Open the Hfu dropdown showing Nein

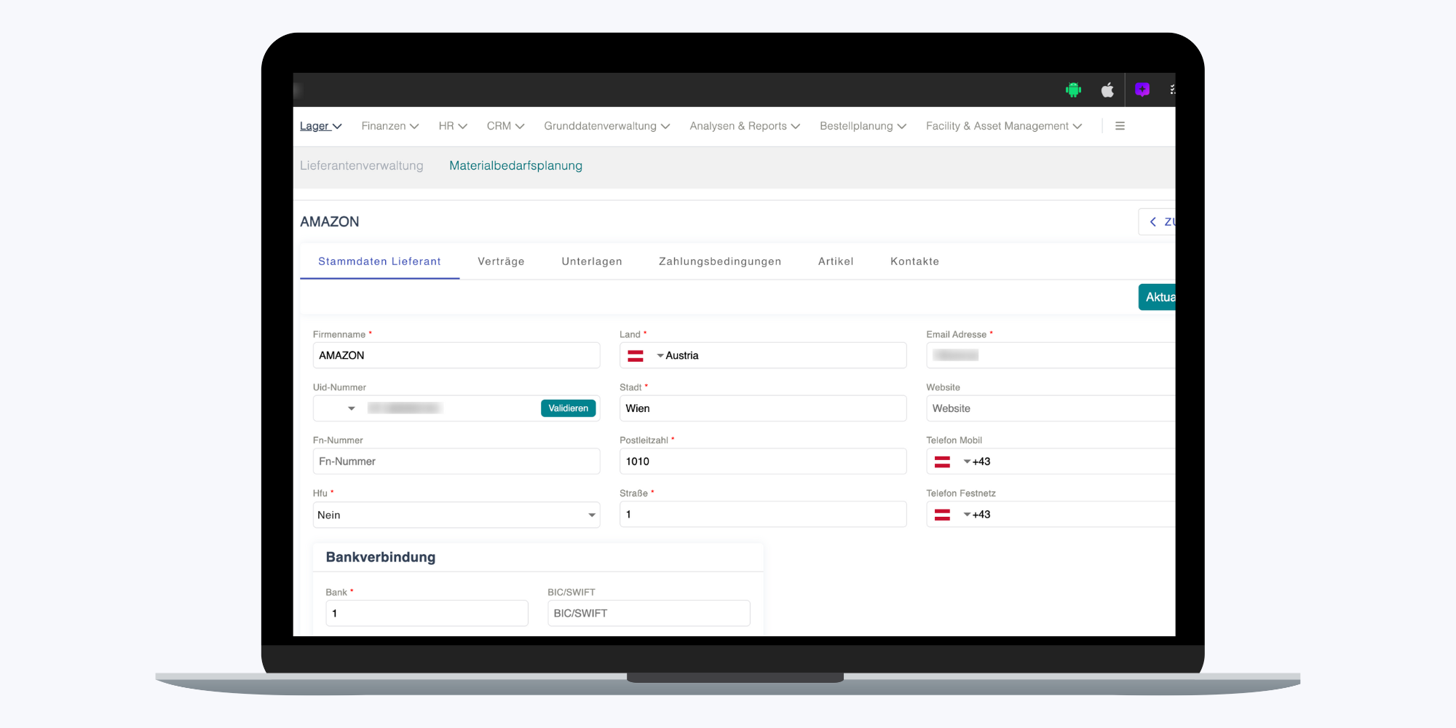click(456, 515)
